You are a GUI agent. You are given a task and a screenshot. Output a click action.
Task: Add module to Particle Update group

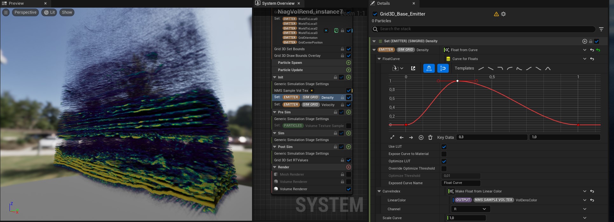tap(348, 70)
